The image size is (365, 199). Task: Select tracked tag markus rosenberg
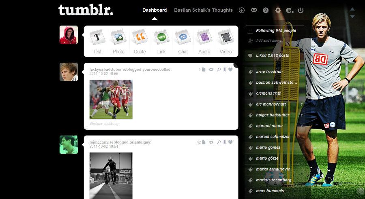tap(275, 180)
